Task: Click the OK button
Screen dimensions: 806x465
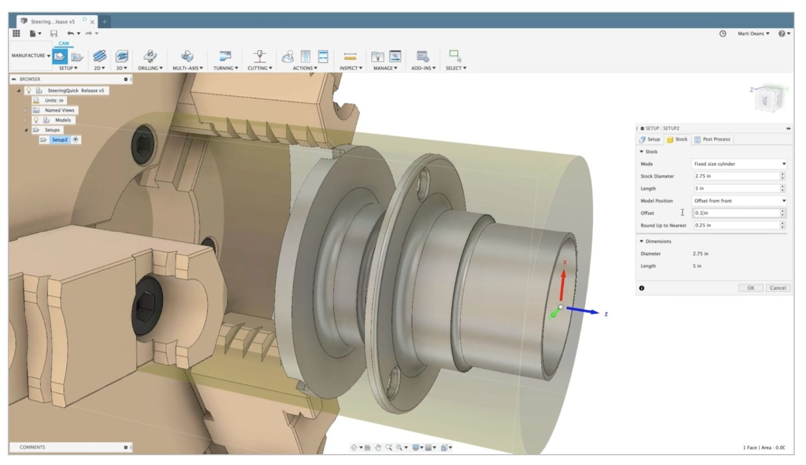Action: [751, 288]
